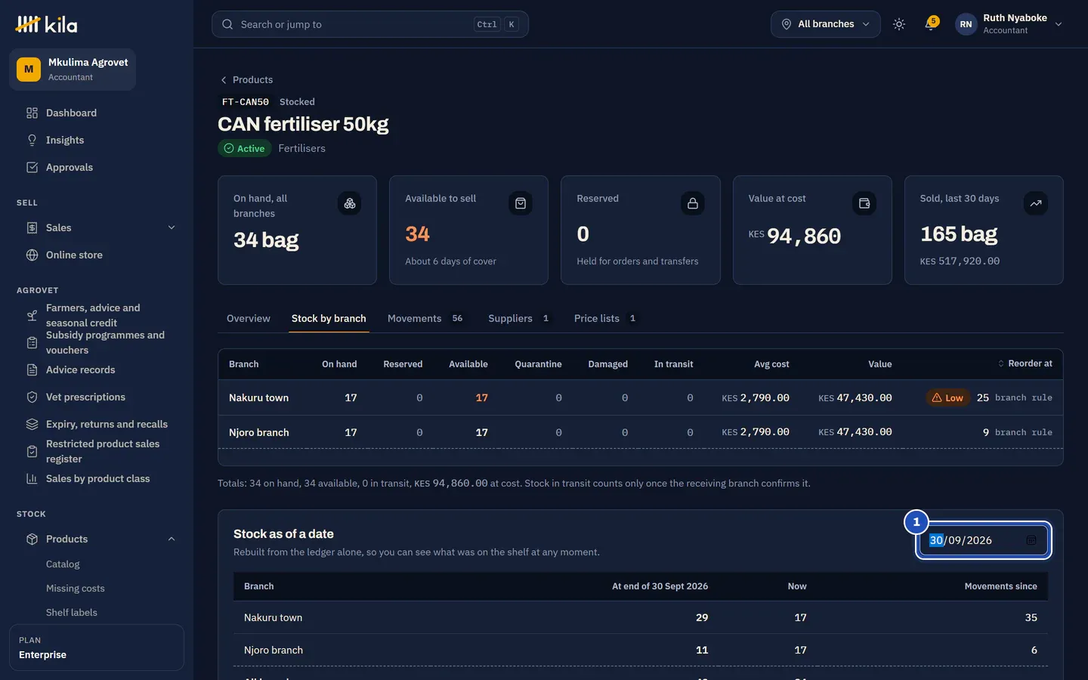The width and height of the screenshot is (1088, 680).
Task: Go back to Products breadcrumb
Action: tap(246, 80)
